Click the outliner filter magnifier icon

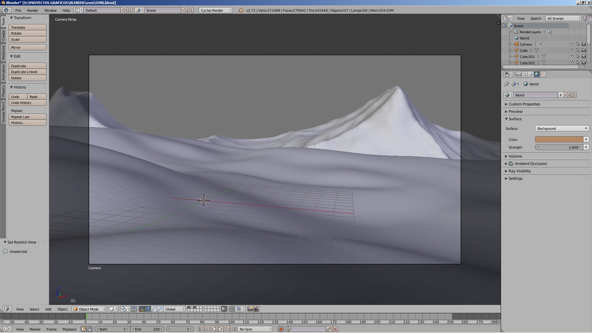pyautogui.click(x=587, y=18)
